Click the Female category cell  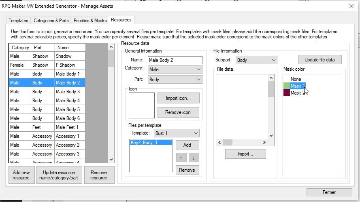tap(20, 65)
